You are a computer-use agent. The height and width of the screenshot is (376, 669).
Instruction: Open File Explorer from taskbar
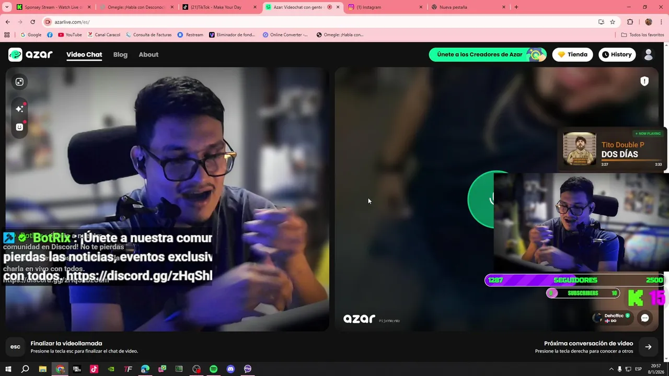coord(43,369)
